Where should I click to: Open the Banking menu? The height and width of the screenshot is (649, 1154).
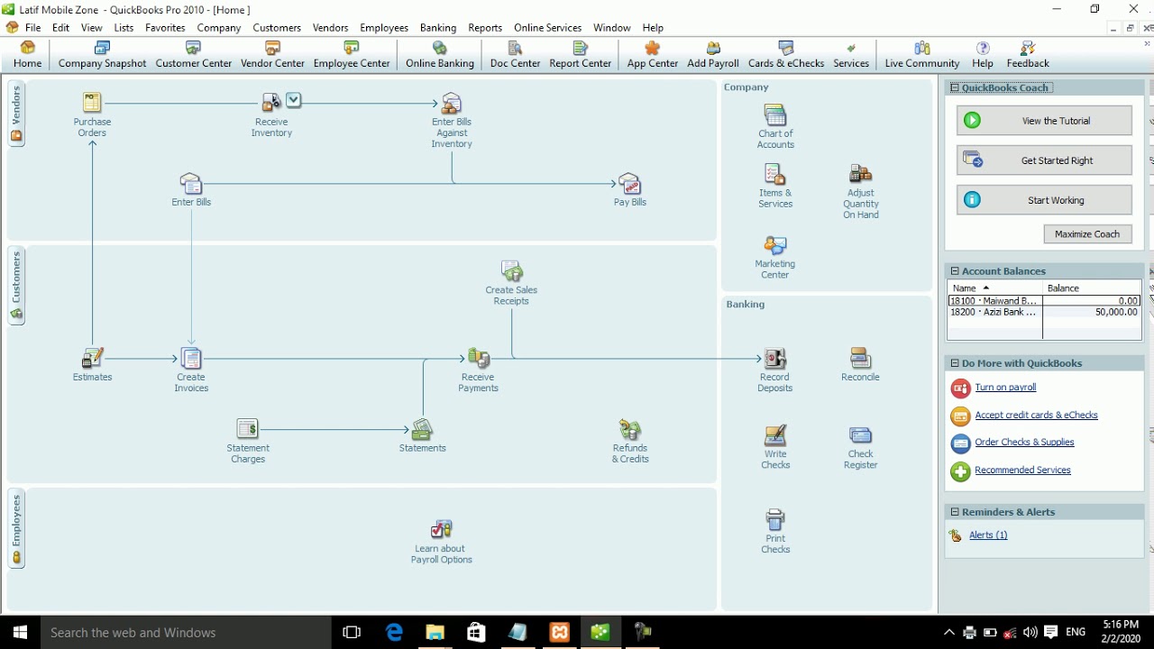point(438,28)
